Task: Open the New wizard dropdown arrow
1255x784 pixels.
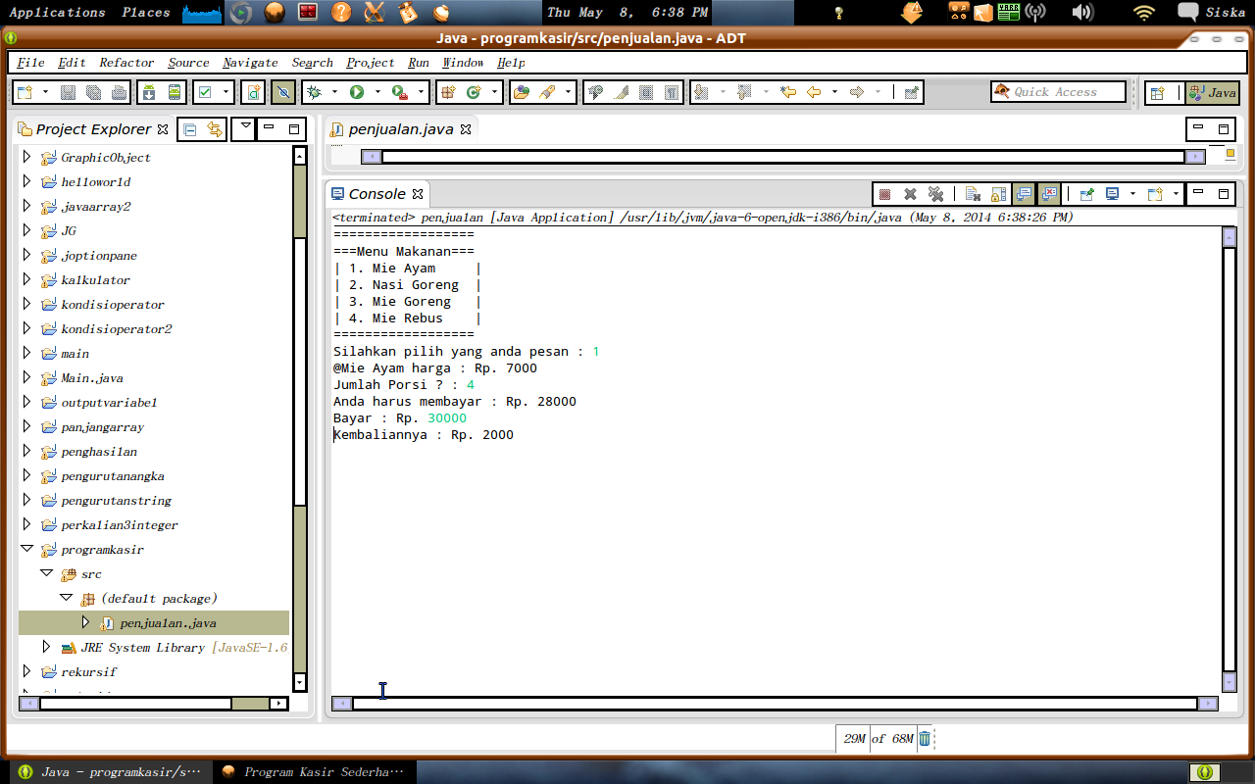Action: [43, 91]
